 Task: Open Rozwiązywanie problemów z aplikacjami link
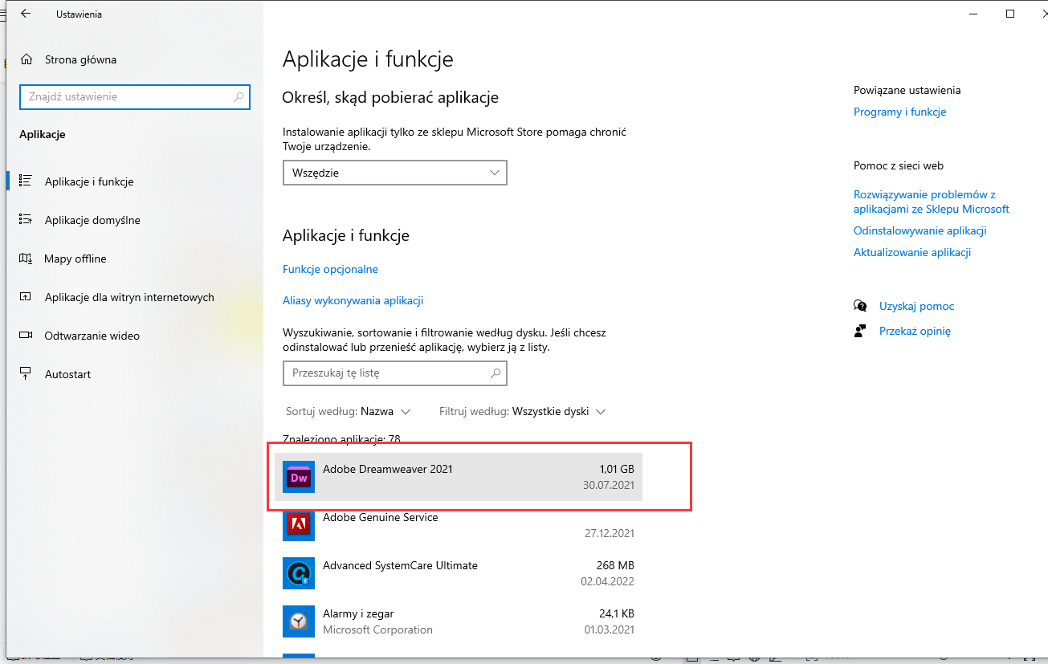click(932, 202)
